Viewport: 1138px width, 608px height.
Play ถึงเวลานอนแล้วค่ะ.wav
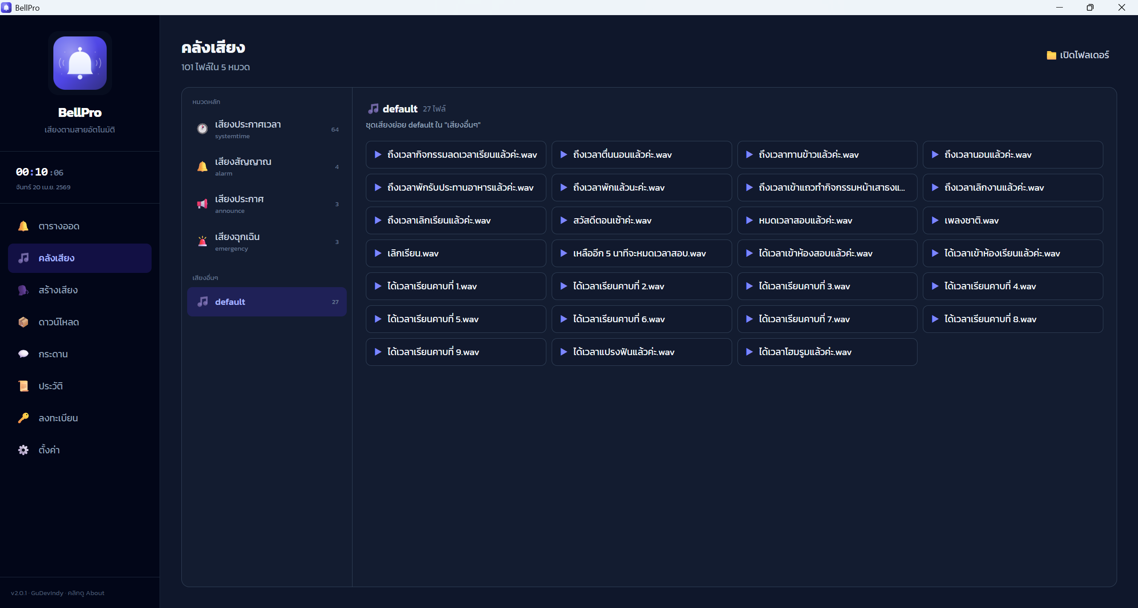coord(1013,155)
